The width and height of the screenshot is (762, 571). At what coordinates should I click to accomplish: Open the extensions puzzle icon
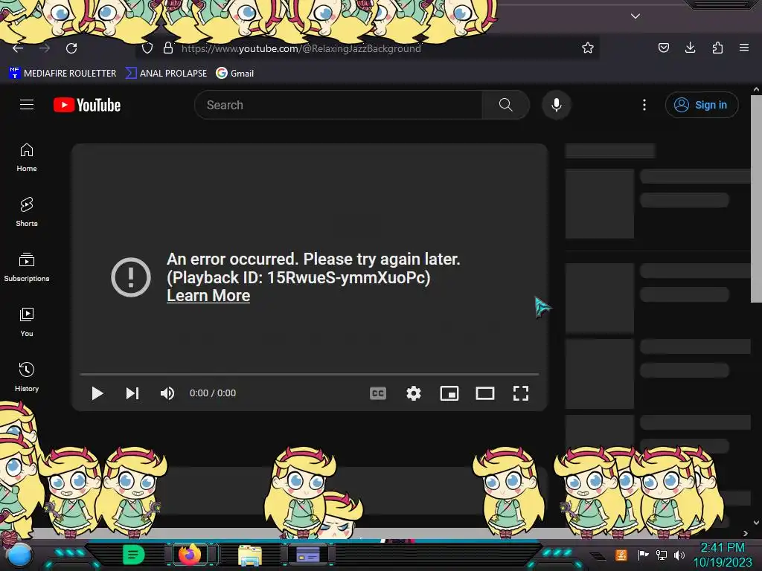point(717,48)
